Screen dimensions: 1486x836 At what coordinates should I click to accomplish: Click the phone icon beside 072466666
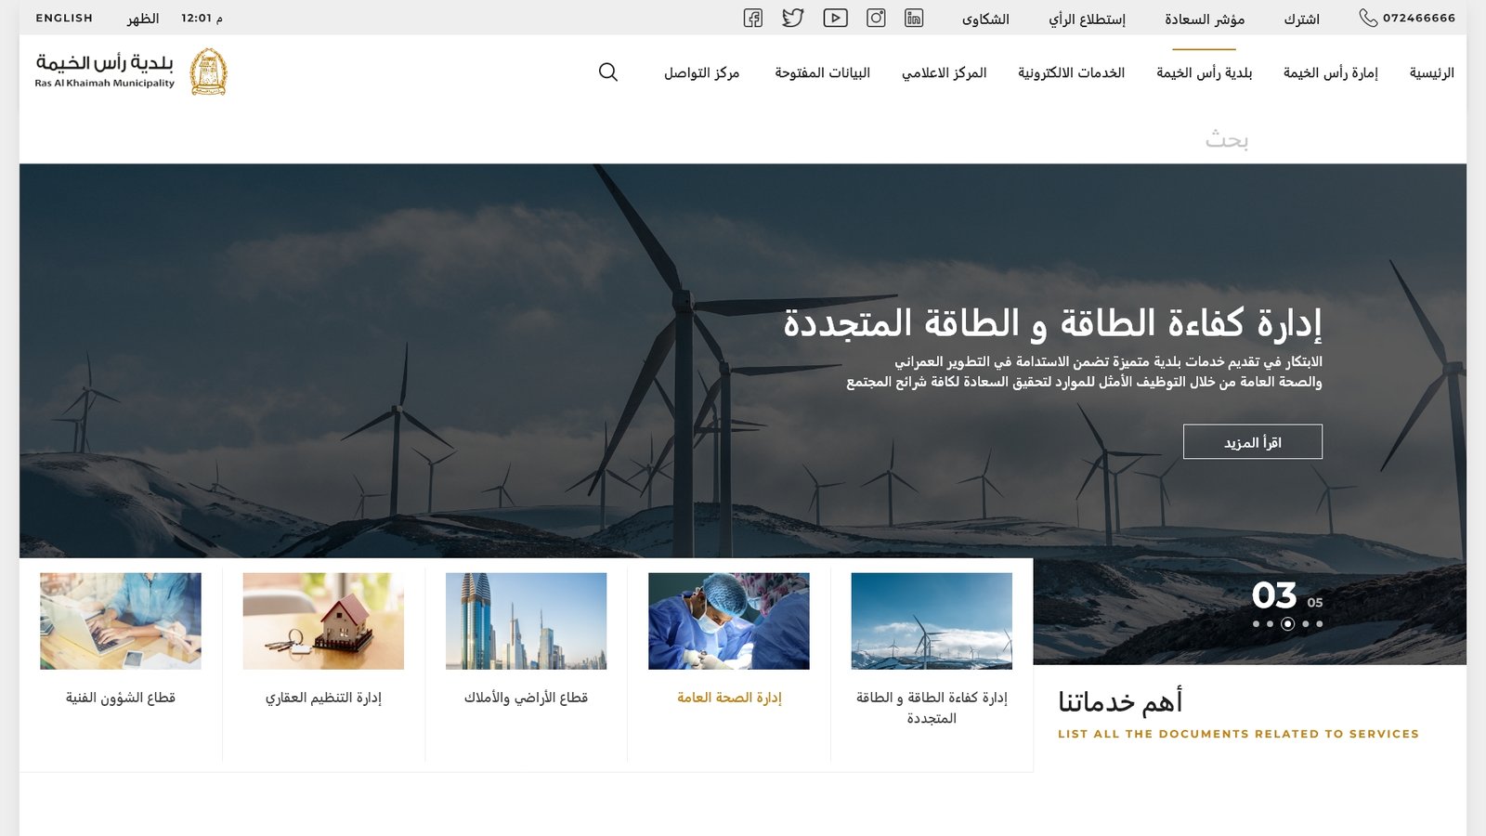[1368, 18]
